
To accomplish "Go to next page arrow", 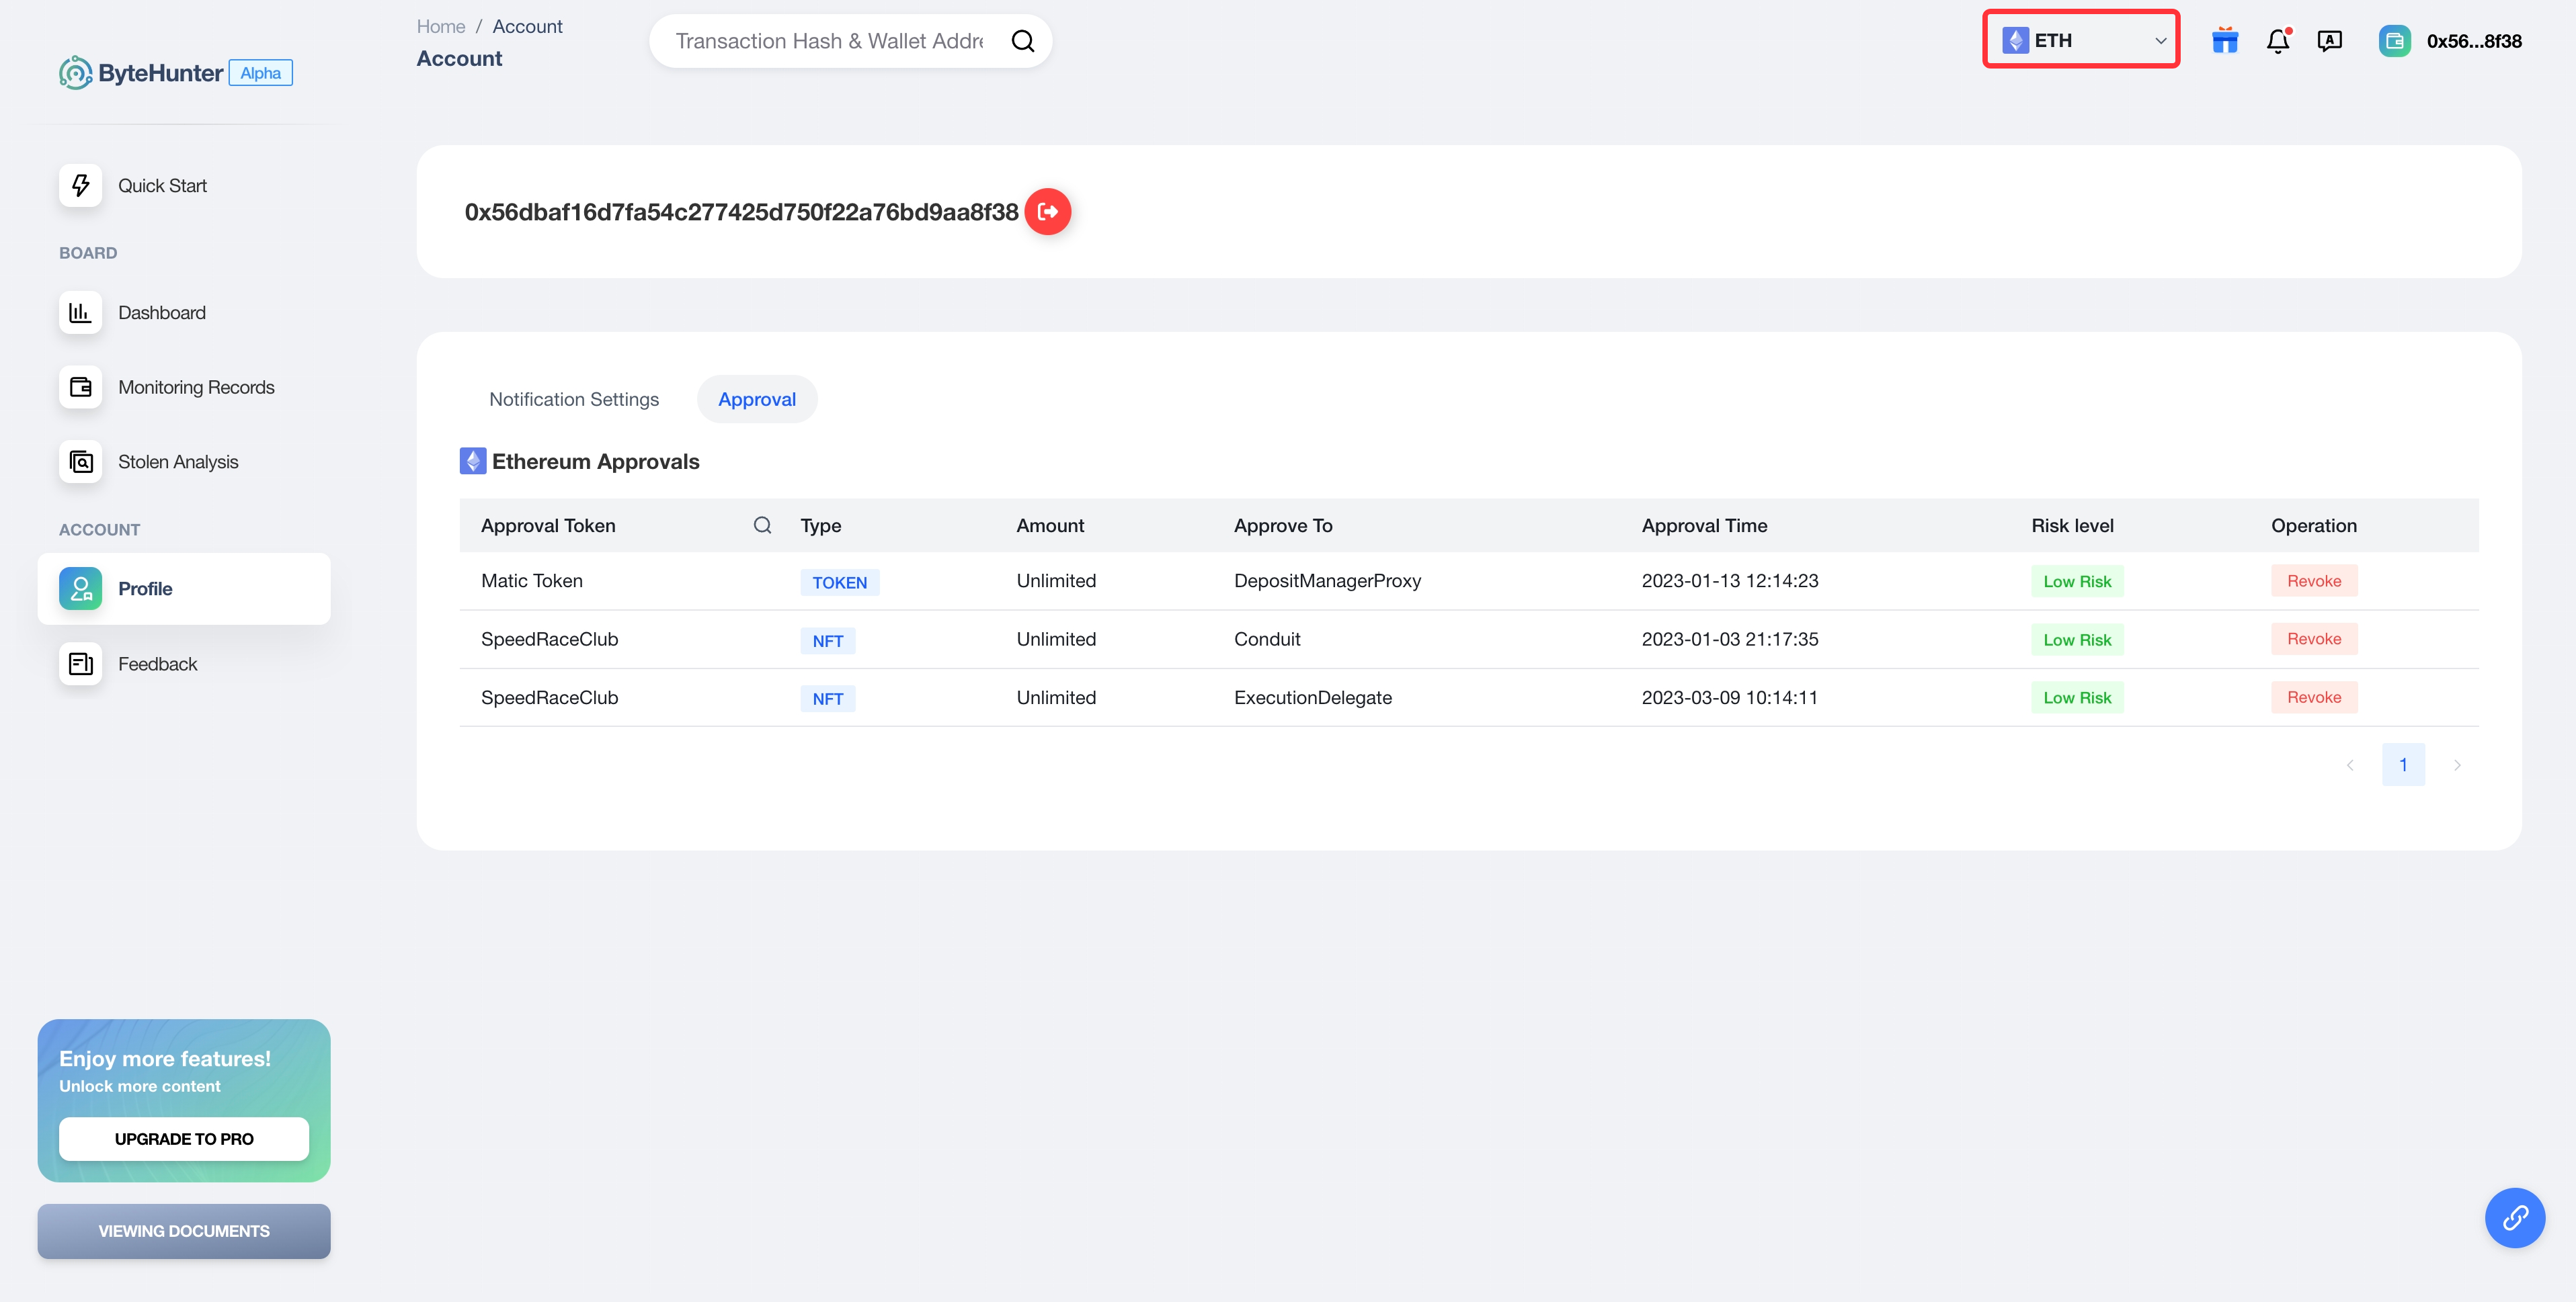I will click(2458, 765).
